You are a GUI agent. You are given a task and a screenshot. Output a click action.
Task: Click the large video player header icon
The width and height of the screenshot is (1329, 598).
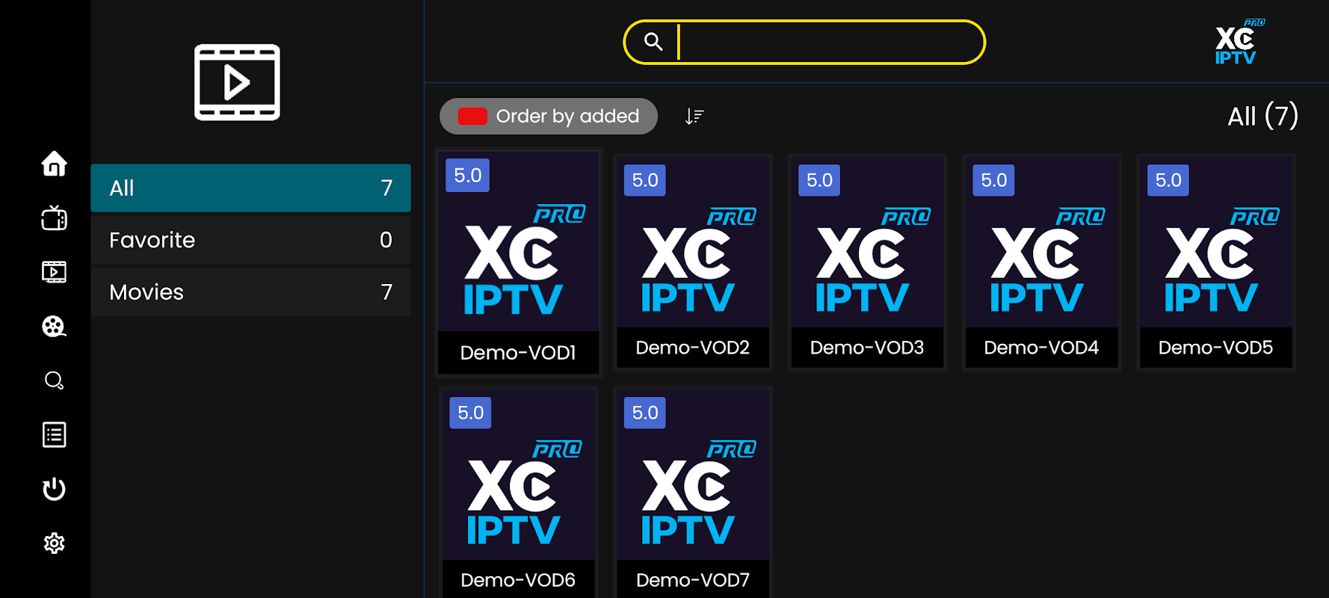pos(237,82)
